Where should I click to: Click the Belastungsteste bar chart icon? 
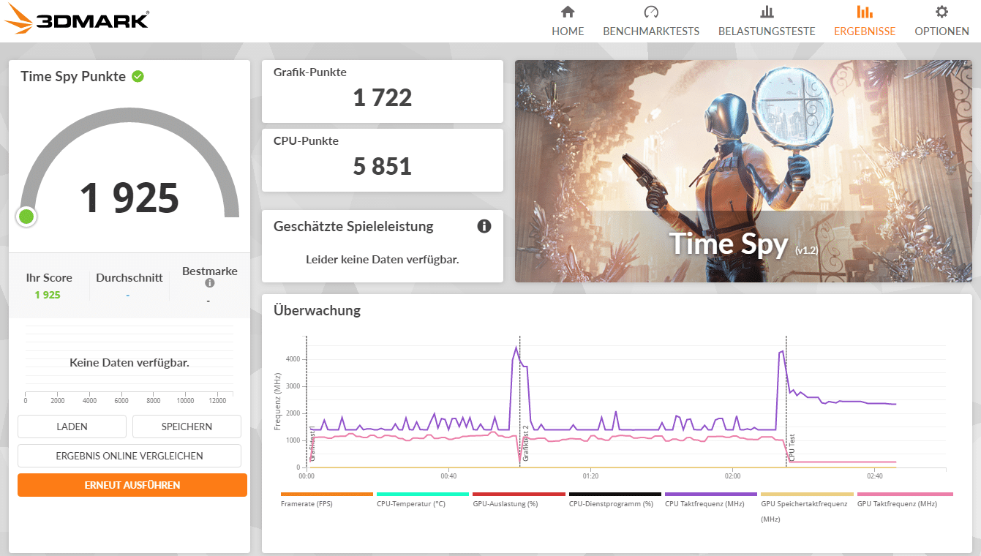tap(767, 12)
